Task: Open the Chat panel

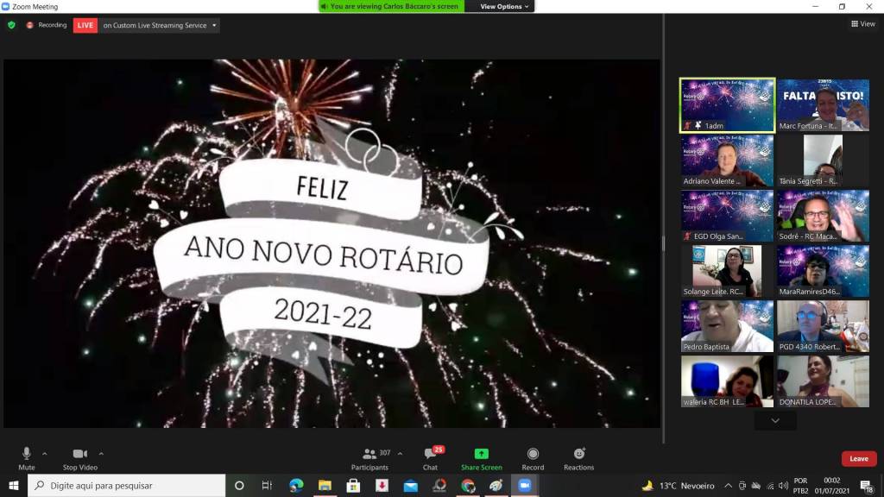Action: 430,456
